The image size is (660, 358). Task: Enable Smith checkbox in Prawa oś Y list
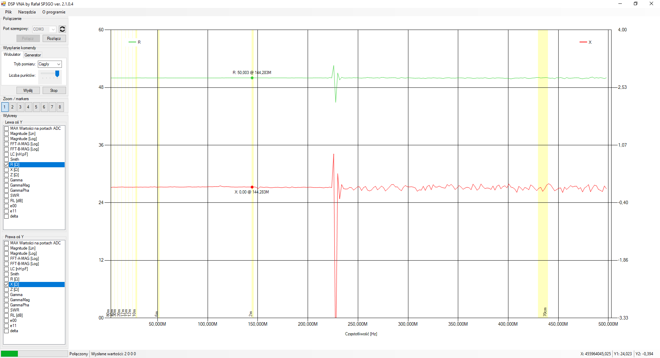tap(7, 274)
